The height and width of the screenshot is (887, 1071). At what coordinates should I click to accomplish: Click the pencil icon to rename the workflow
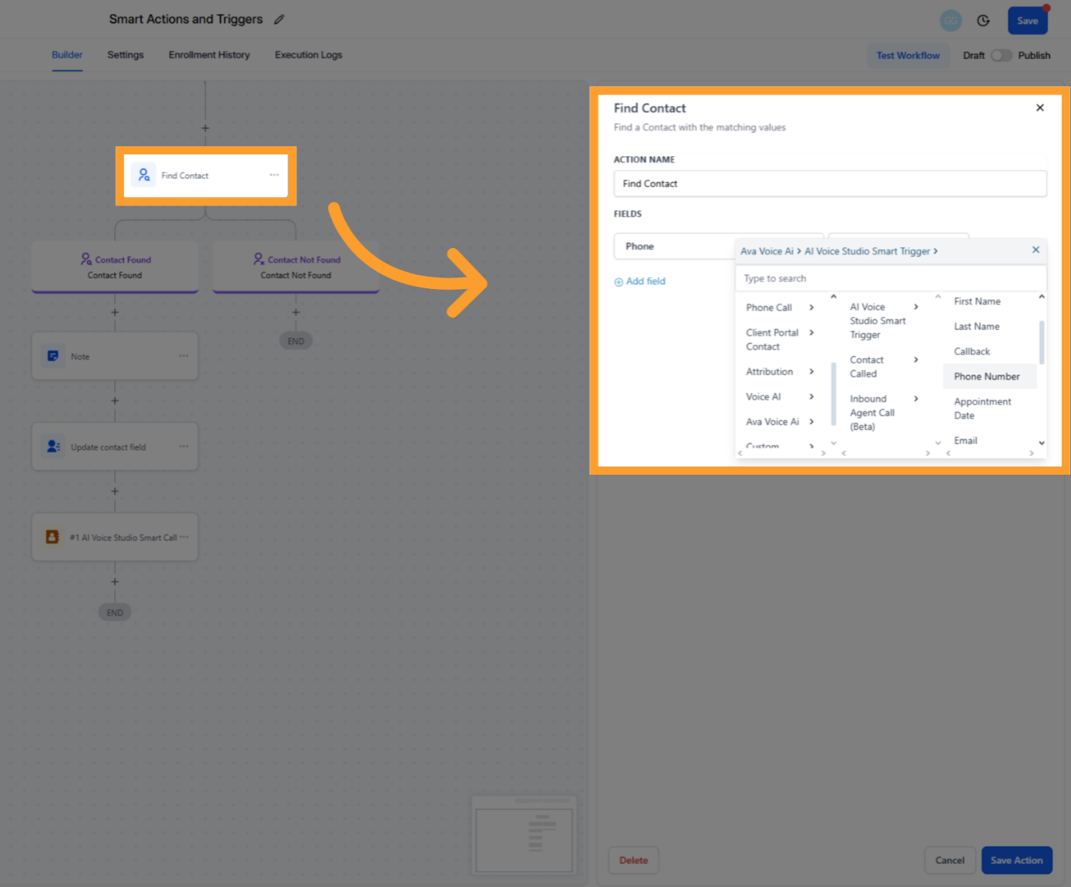pos(278,19)
